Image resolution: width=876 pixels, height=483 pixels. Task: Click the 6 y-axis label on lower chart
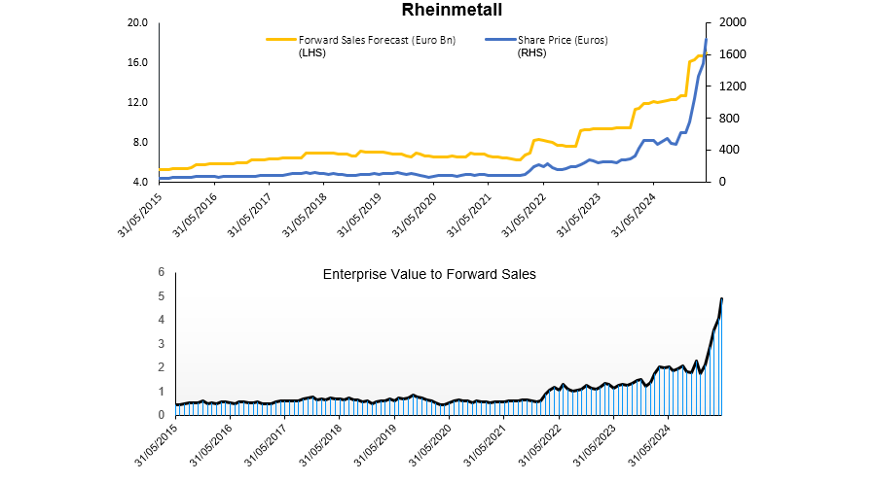163,272
